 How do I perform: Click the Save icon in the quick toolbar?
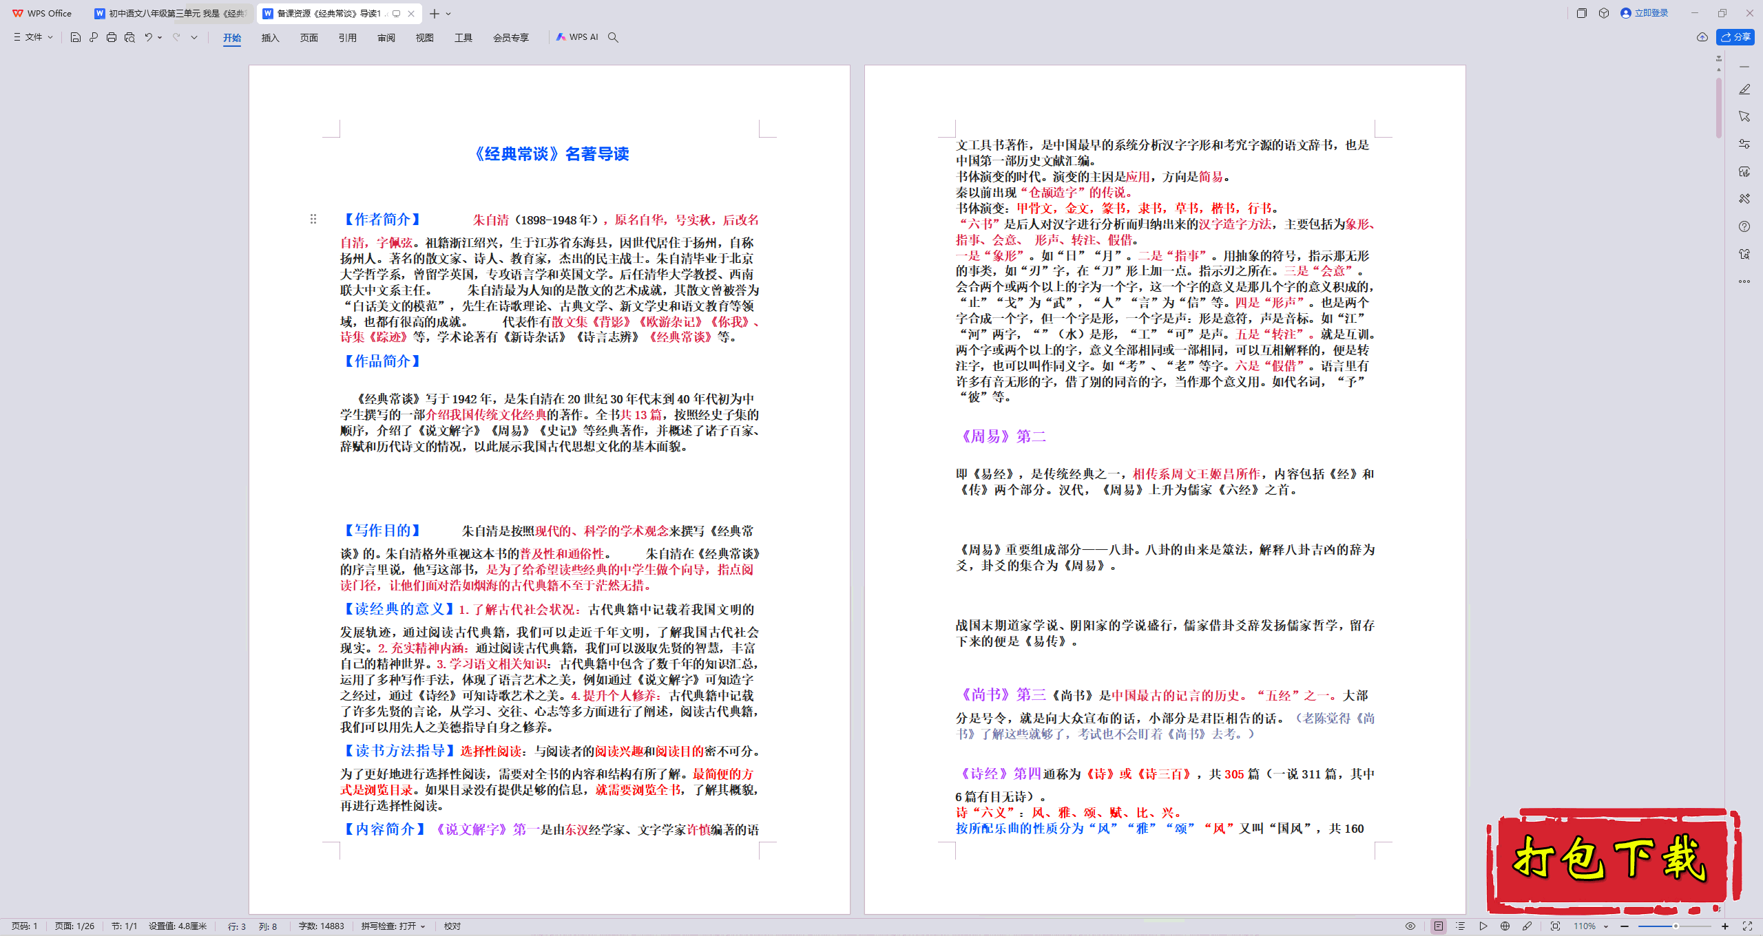point(76,37)
